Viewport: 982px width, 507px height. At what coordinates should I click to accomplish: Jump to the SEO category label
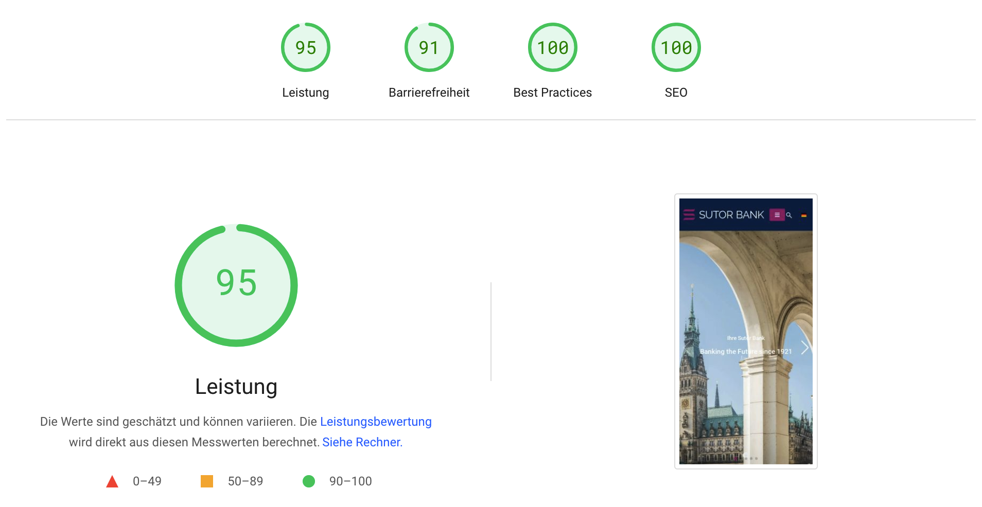click(676, 93)
